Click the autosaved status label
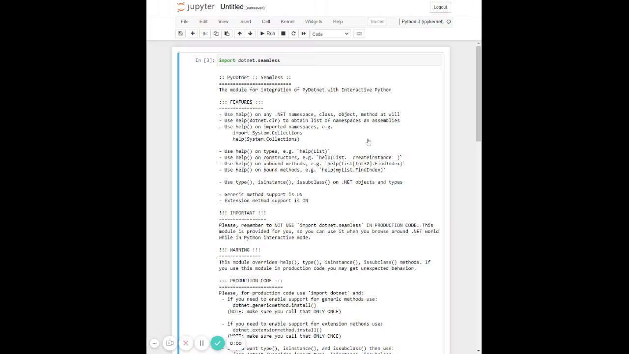 (255, 8)
